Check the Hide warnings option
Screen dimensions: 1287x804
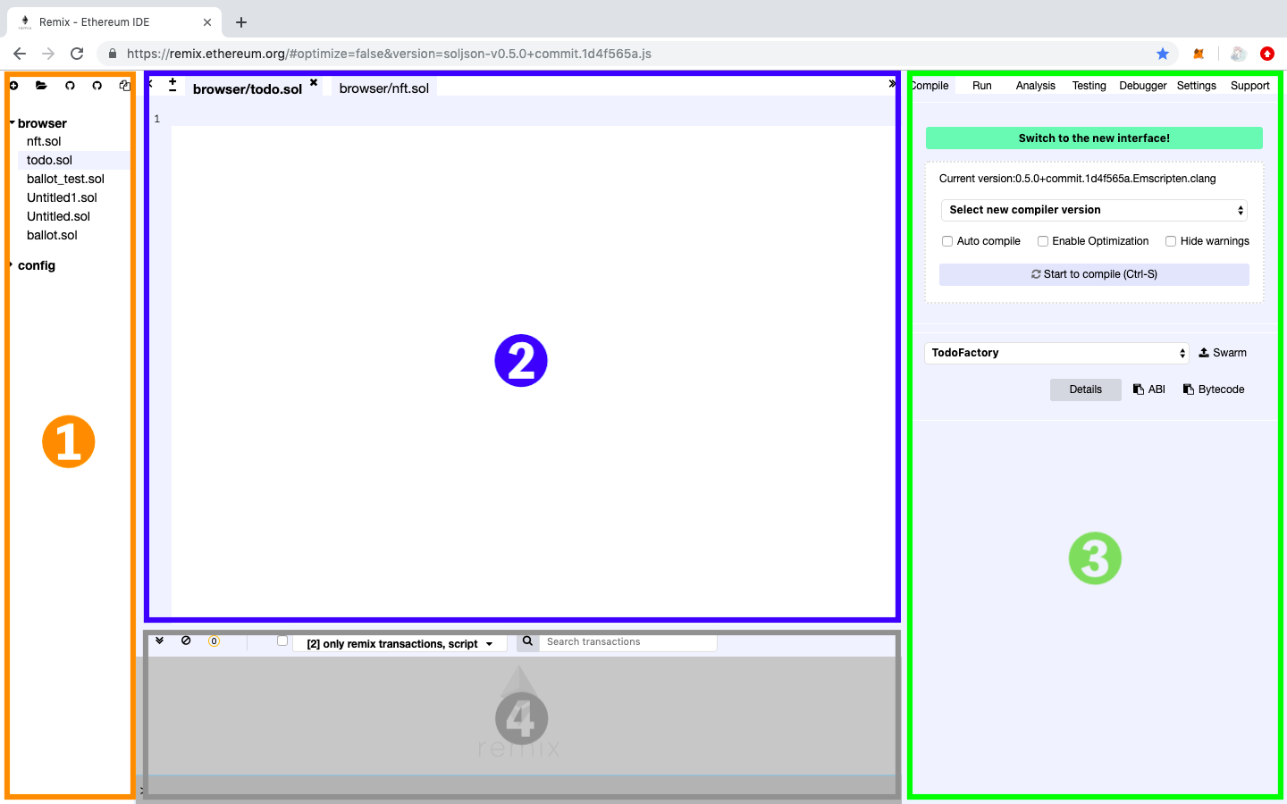[1171, 241]
